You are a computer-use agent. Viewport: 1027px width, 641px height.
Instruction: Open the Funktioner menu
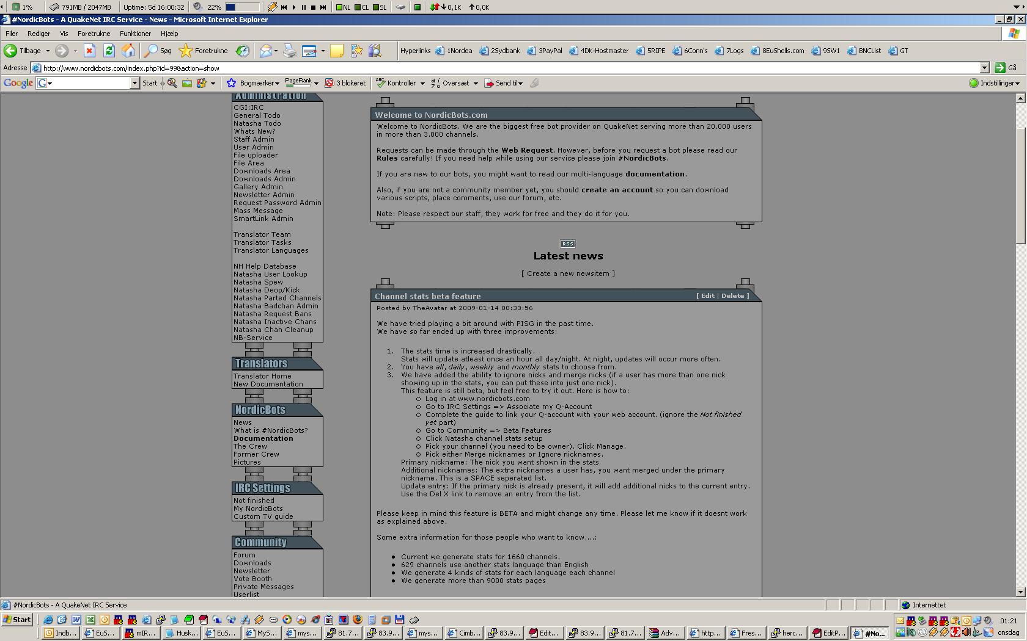[135, 34]
